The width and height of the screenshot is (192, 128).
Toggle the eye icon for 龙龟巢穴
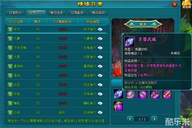[x=100, y=48]
